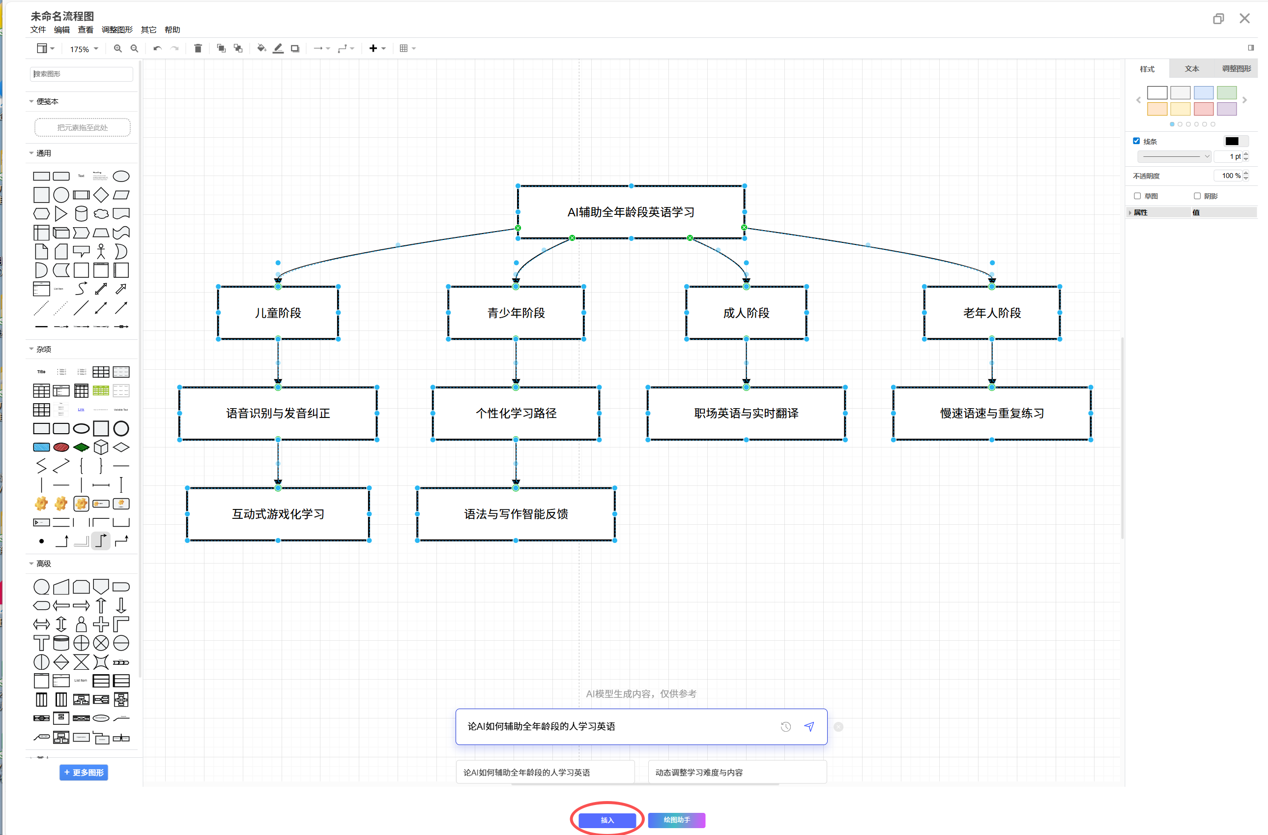Enable the 阴影 shadow checkbox
The height and width of the screenshot is (835, 1268).
coord(1197,196)
